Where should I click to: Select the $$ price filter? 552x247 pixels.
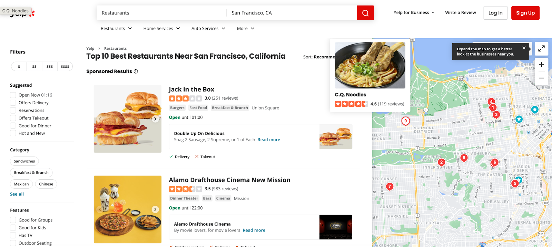click(34, 67)
